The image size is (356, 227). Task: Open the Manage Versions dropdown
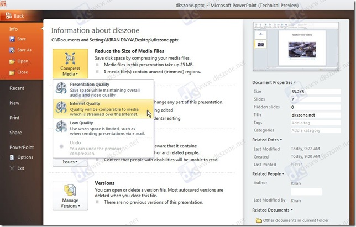tap(70, 196)
